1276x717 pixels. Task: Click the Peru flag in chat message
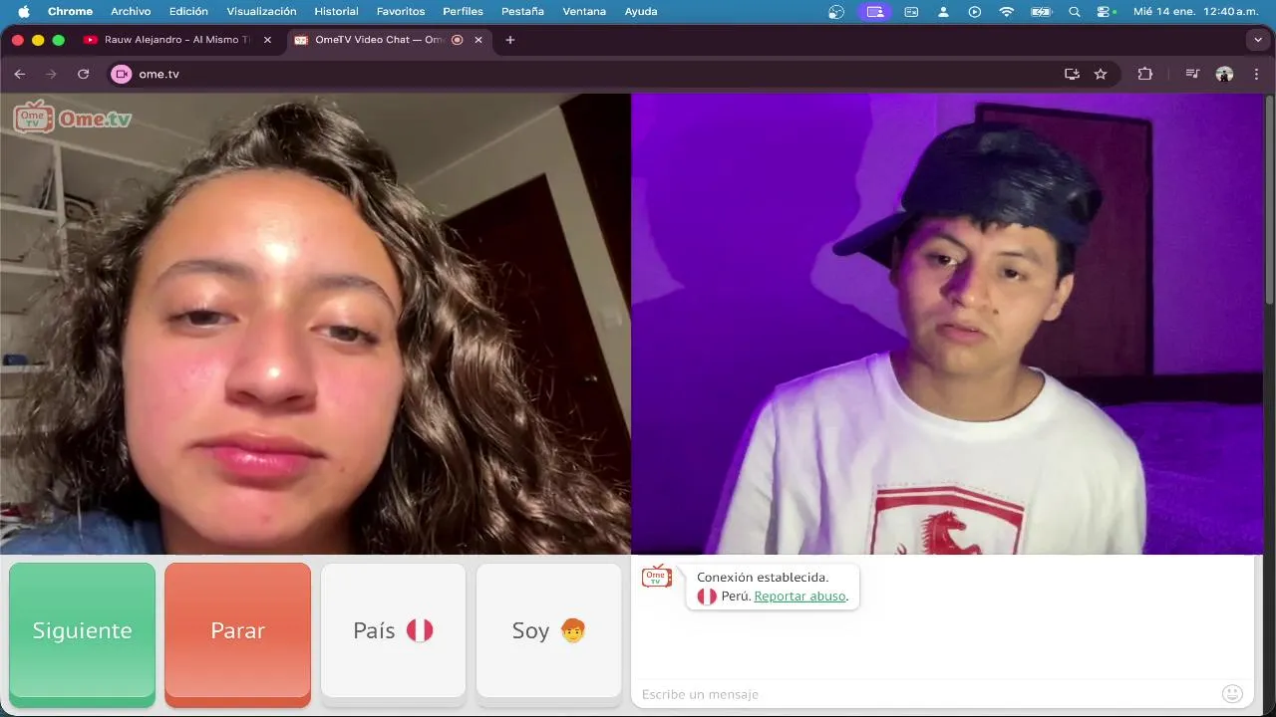tap(707, 597)
